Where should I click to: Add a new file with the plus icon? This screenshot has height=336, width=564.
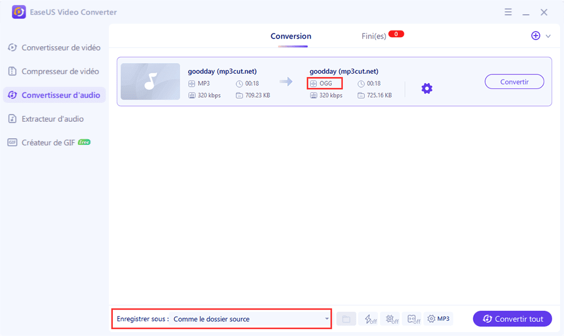click(535, 36)
